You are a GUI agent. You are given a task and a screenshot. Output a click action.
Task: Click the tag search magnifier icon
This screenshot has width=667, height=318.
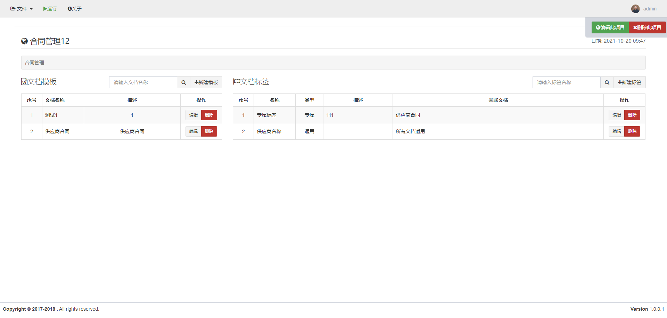(x=607, y=82)
